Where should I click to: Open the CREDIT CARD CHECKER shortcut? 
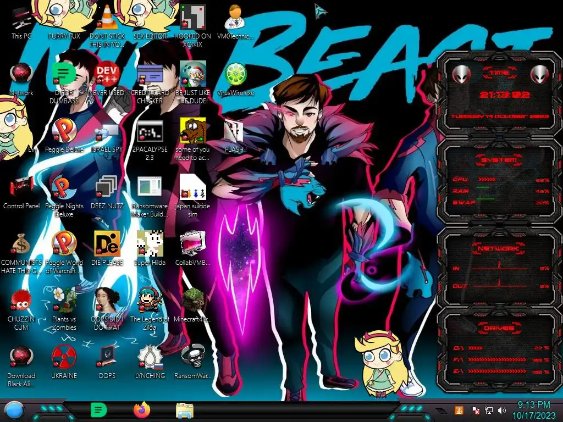tap(150, 75)
